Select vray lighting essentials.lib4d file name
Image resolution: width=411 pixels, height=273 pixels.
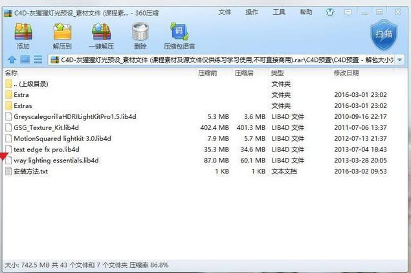tap(56, 160)
